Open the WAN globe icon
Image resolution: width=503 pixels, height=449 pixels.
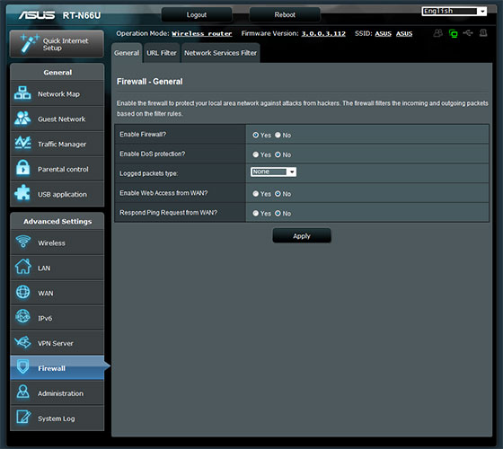point(22,292)
